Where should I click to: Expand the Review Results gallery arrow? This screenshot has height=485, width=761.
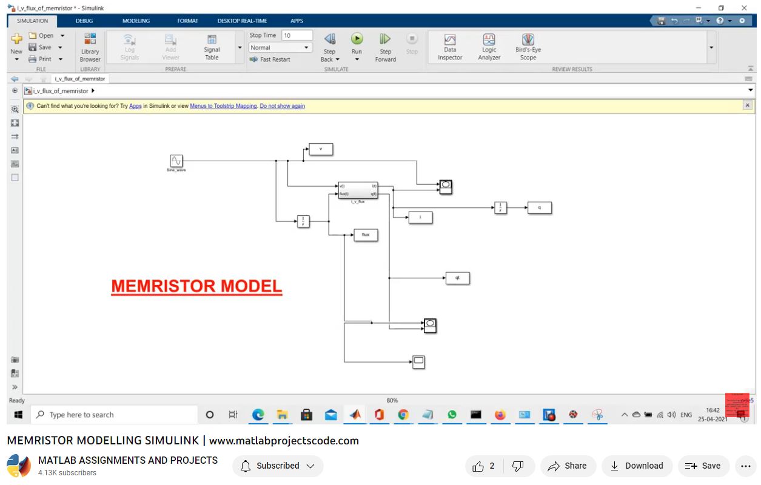(x=711, y=47)
